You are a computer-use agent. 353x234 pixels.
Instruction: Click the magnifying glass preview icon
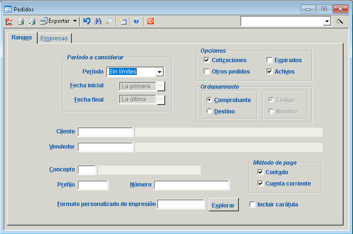tap(109, 21)
